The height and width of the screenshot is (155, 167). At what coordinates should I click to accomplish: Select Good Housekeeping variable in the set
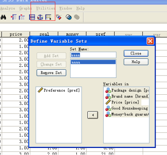click(127, 108)
